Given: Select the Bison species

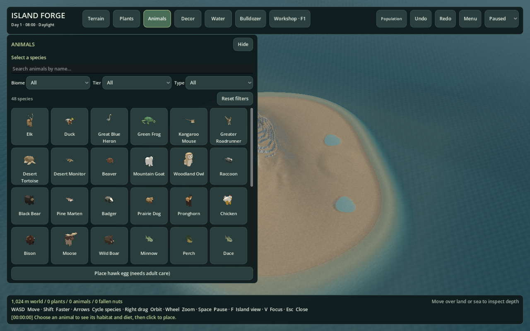Looking at the screenshot, I should pyautogui.click(x=30, y=246).
